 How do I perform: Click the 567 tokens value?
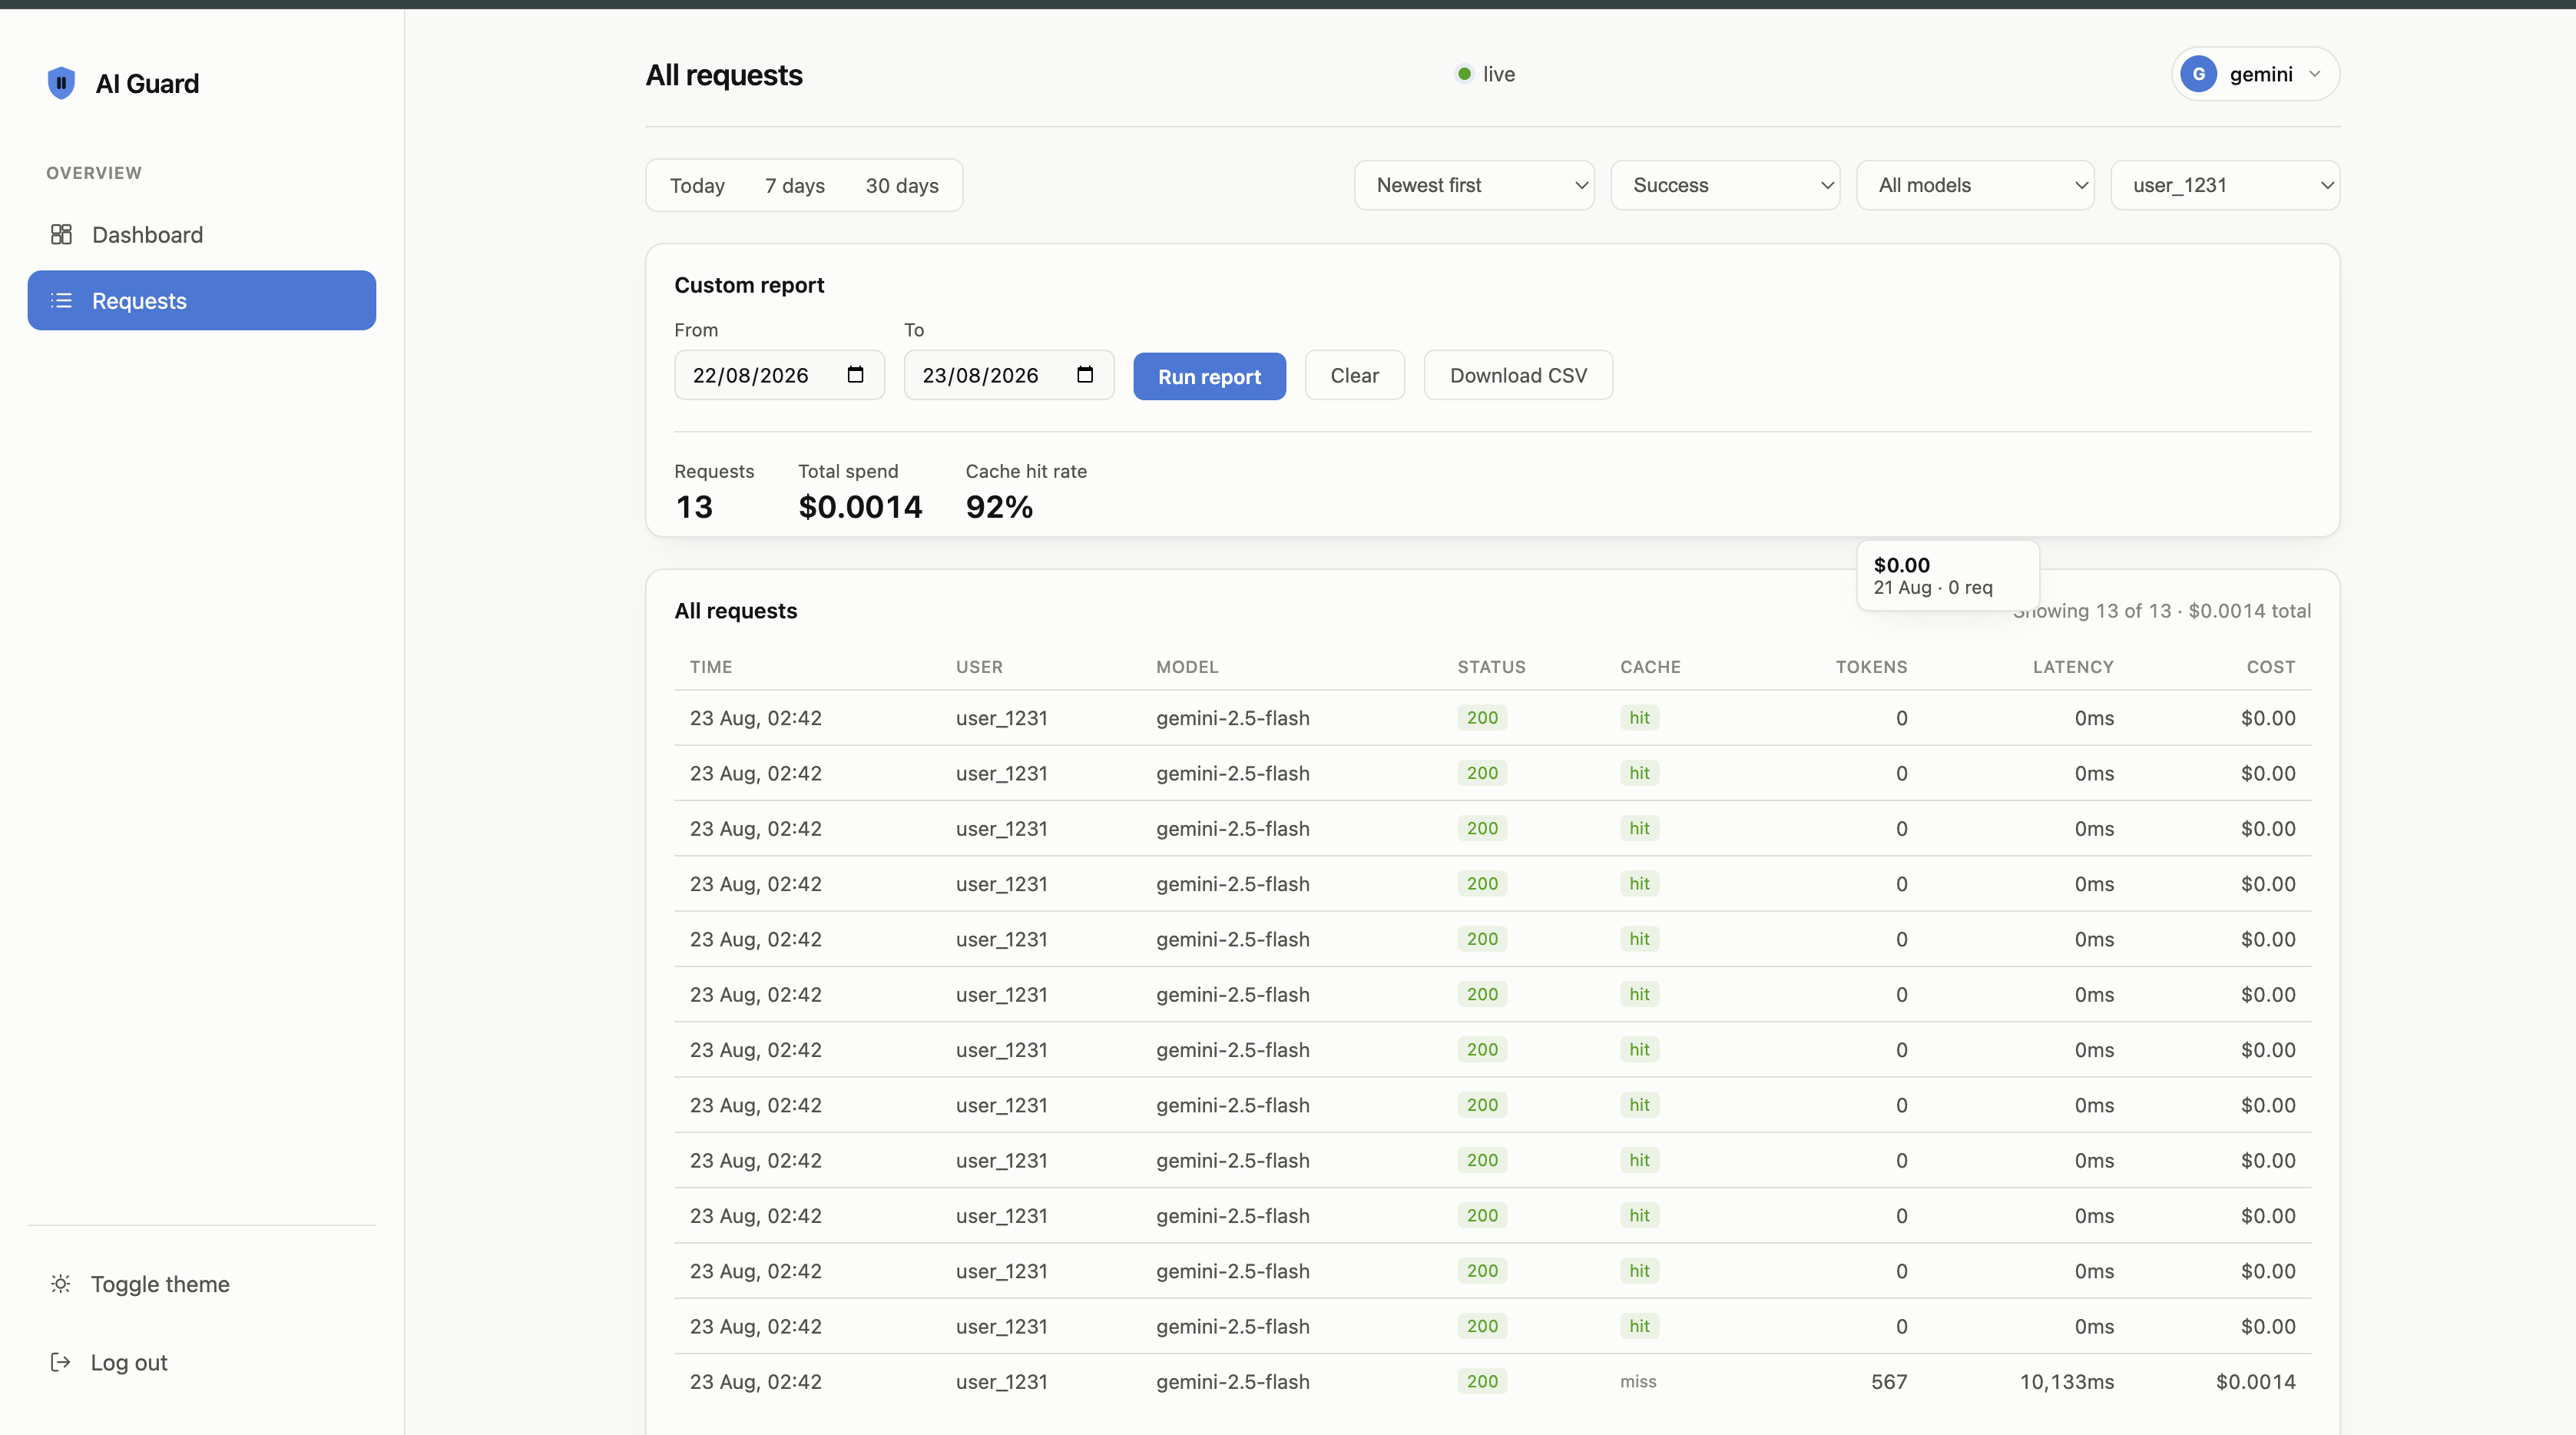pos(1889,1381)
